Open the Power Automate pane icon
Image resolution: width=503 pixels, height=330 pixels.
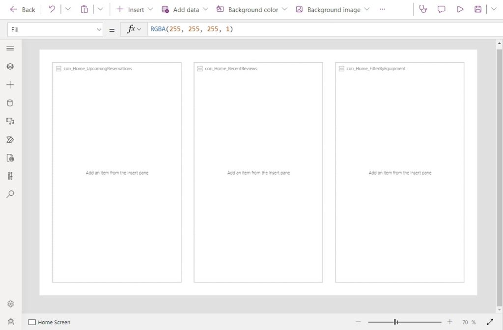tap(10, 140)
